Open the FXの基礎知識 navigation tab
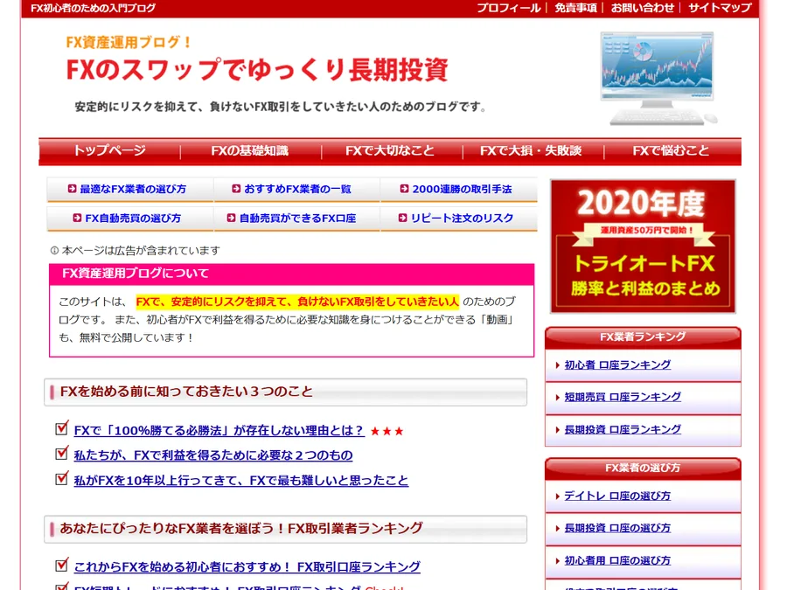 pos(250,151)
